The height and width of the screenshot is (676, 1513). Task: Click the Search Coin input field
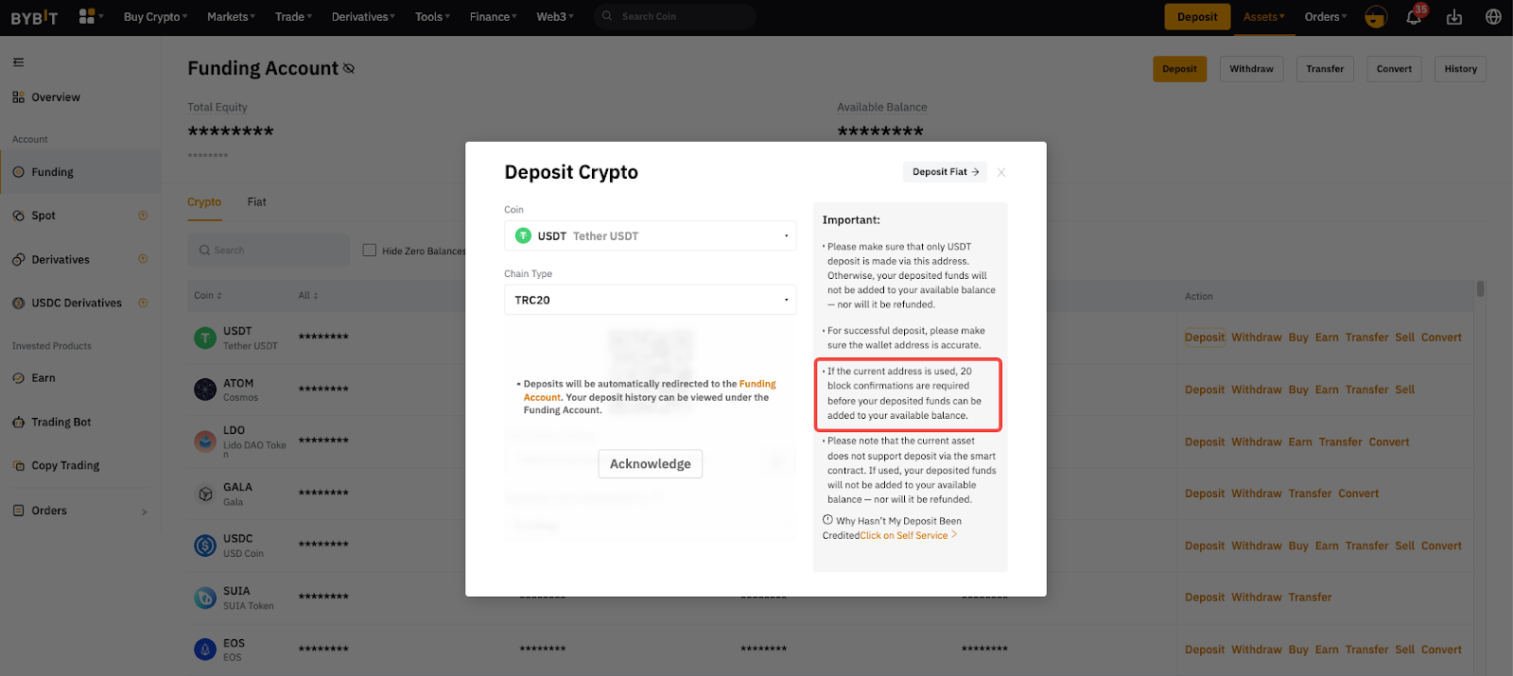tap(681, 17)
